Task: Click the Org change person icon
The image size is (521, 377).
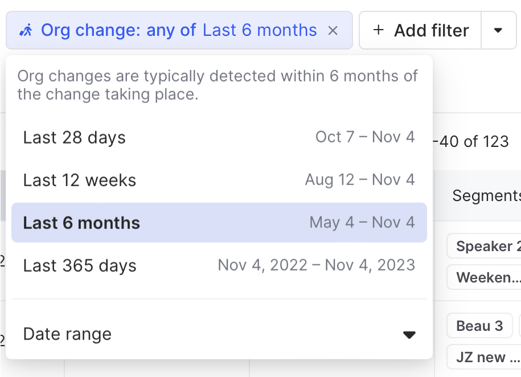Action: tap(26, 30)
